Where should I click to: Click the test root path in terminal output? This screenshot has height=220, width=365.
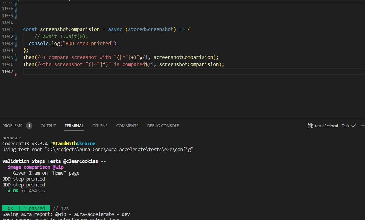click(x=119, y=149)
